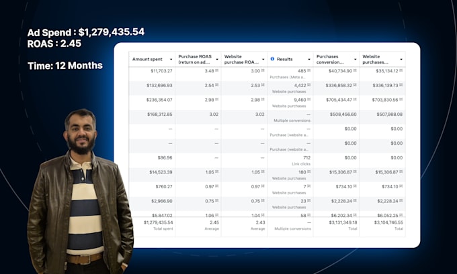Open the Purchase ROAS column dropdown arrow

(x=217, y=59)
